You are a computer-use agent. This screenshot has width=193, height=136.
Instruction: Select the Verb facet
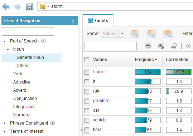pyautogui.click(x=18, y=74)
